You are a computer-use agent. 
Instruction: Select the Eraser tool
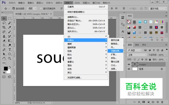point(4,41)
